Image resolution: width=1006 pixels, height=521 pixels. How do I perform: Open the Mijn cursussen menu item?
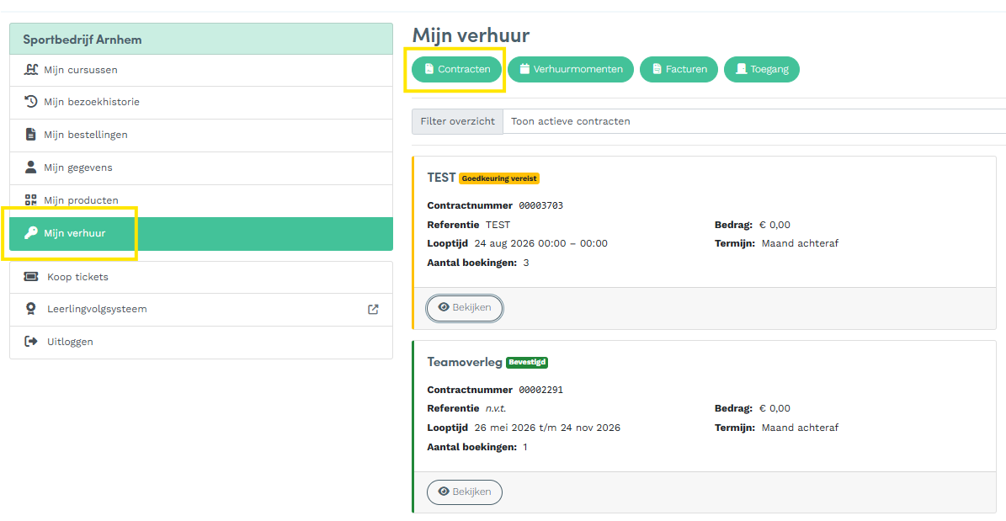point(201,70)
